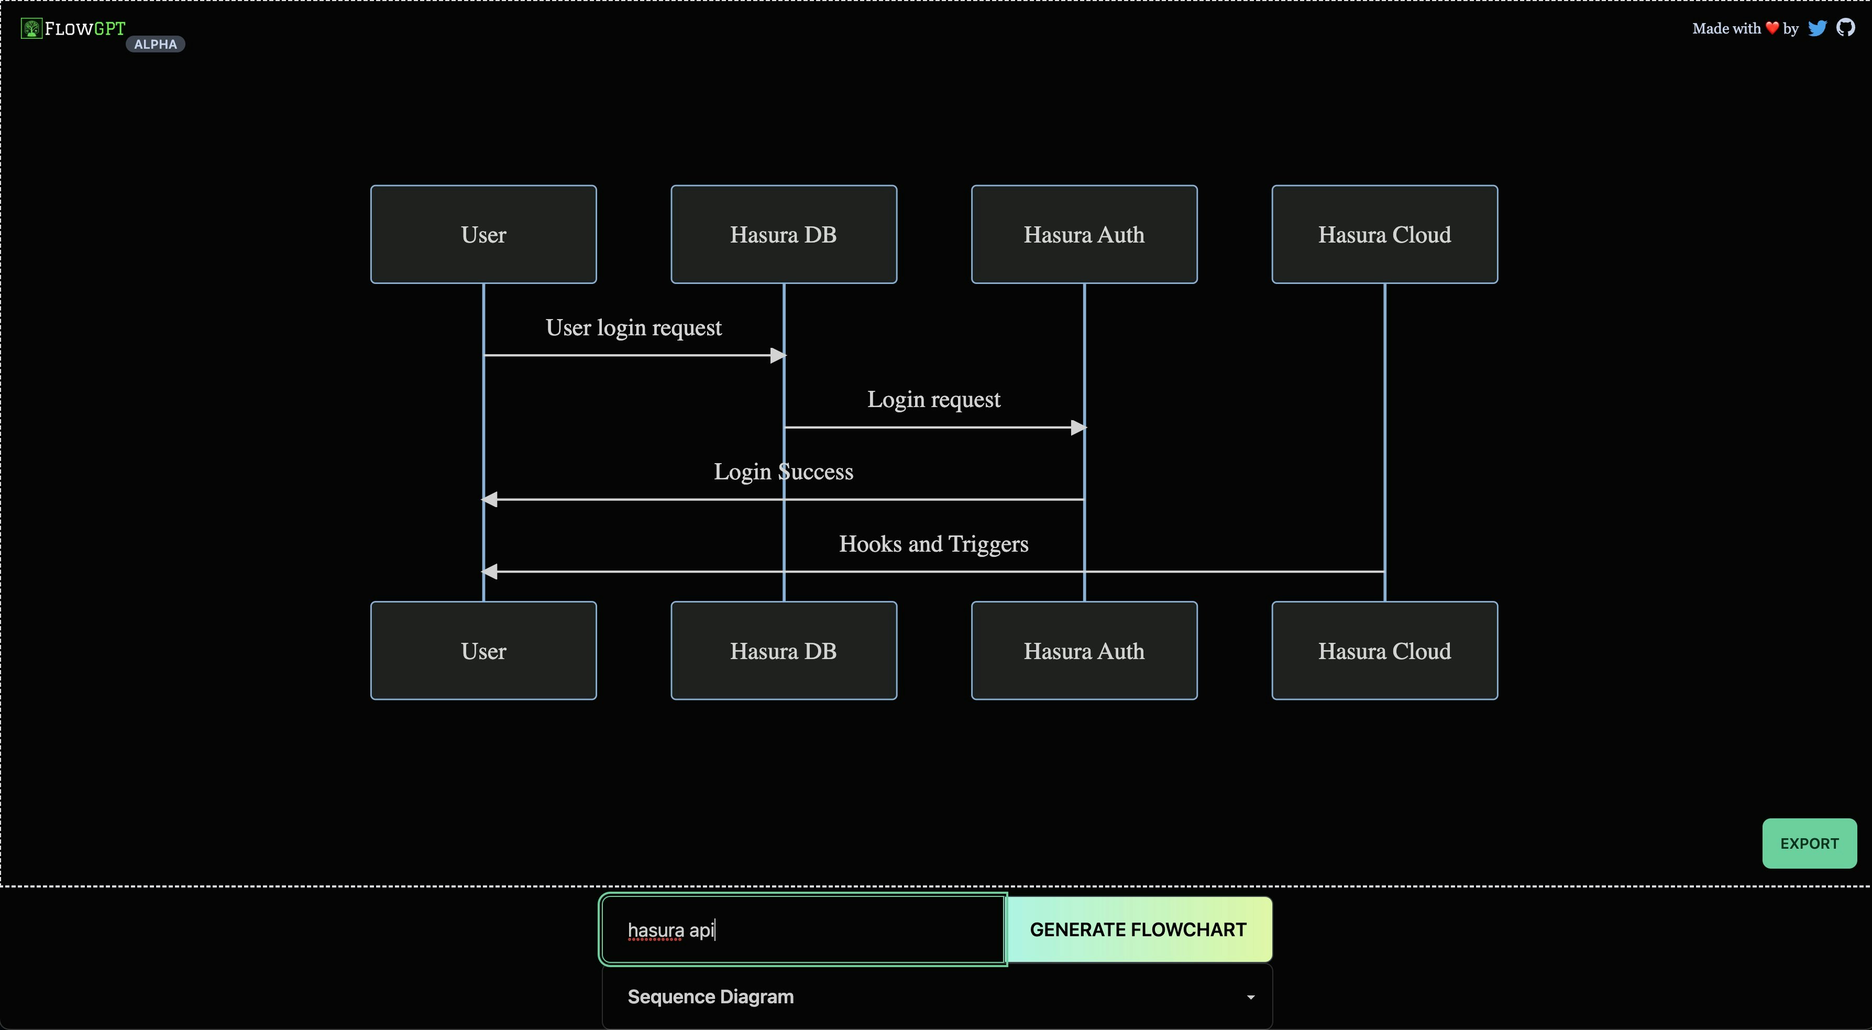Click the 'Made with' credit text

pos(1726,28)
